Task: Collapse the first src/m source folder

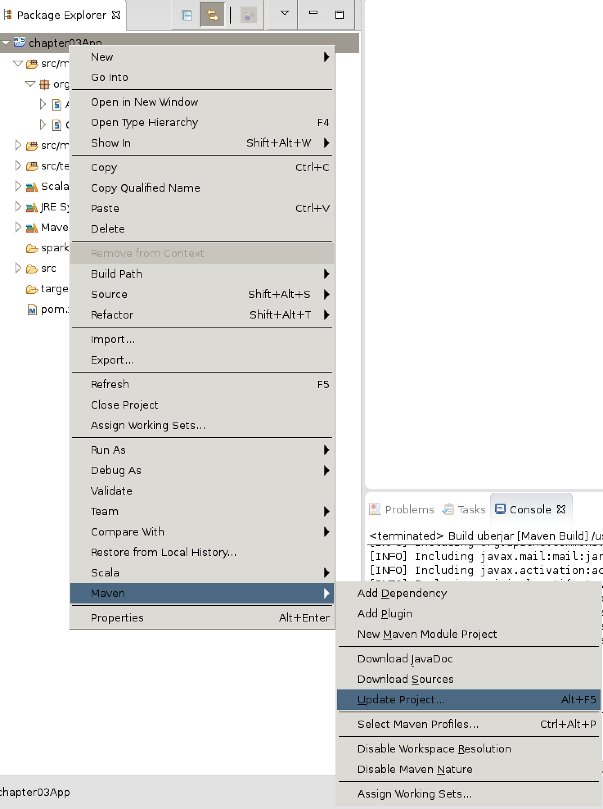Action: (x=18, y=63)
